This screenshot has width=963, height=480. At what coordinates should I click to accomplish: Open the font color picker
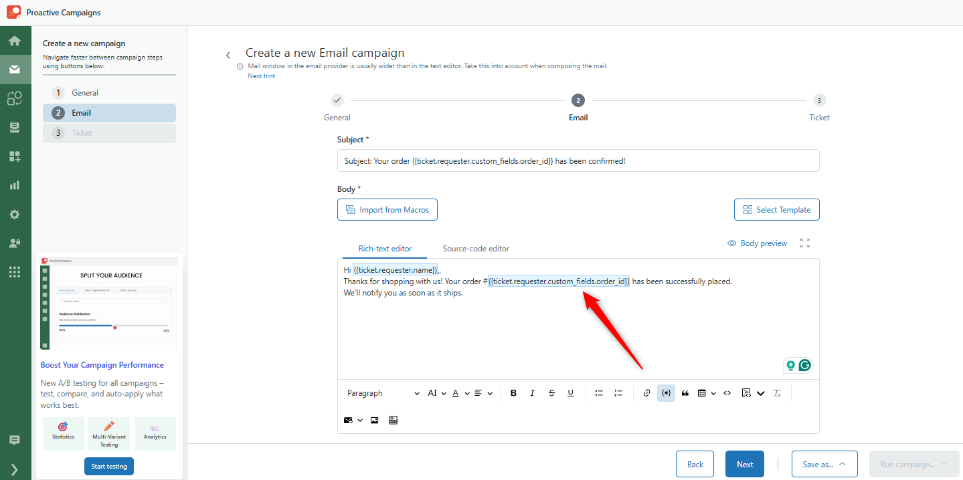click(x=460, y=393)
